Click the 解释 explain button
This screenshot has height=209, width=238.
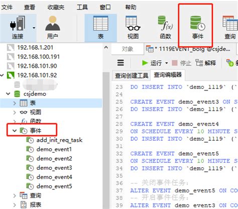pos(206,63)
